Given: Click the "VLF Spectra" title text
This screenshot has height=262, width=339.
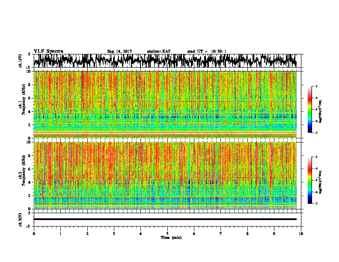Looking at the screenshot, I should tap(48, 51).
